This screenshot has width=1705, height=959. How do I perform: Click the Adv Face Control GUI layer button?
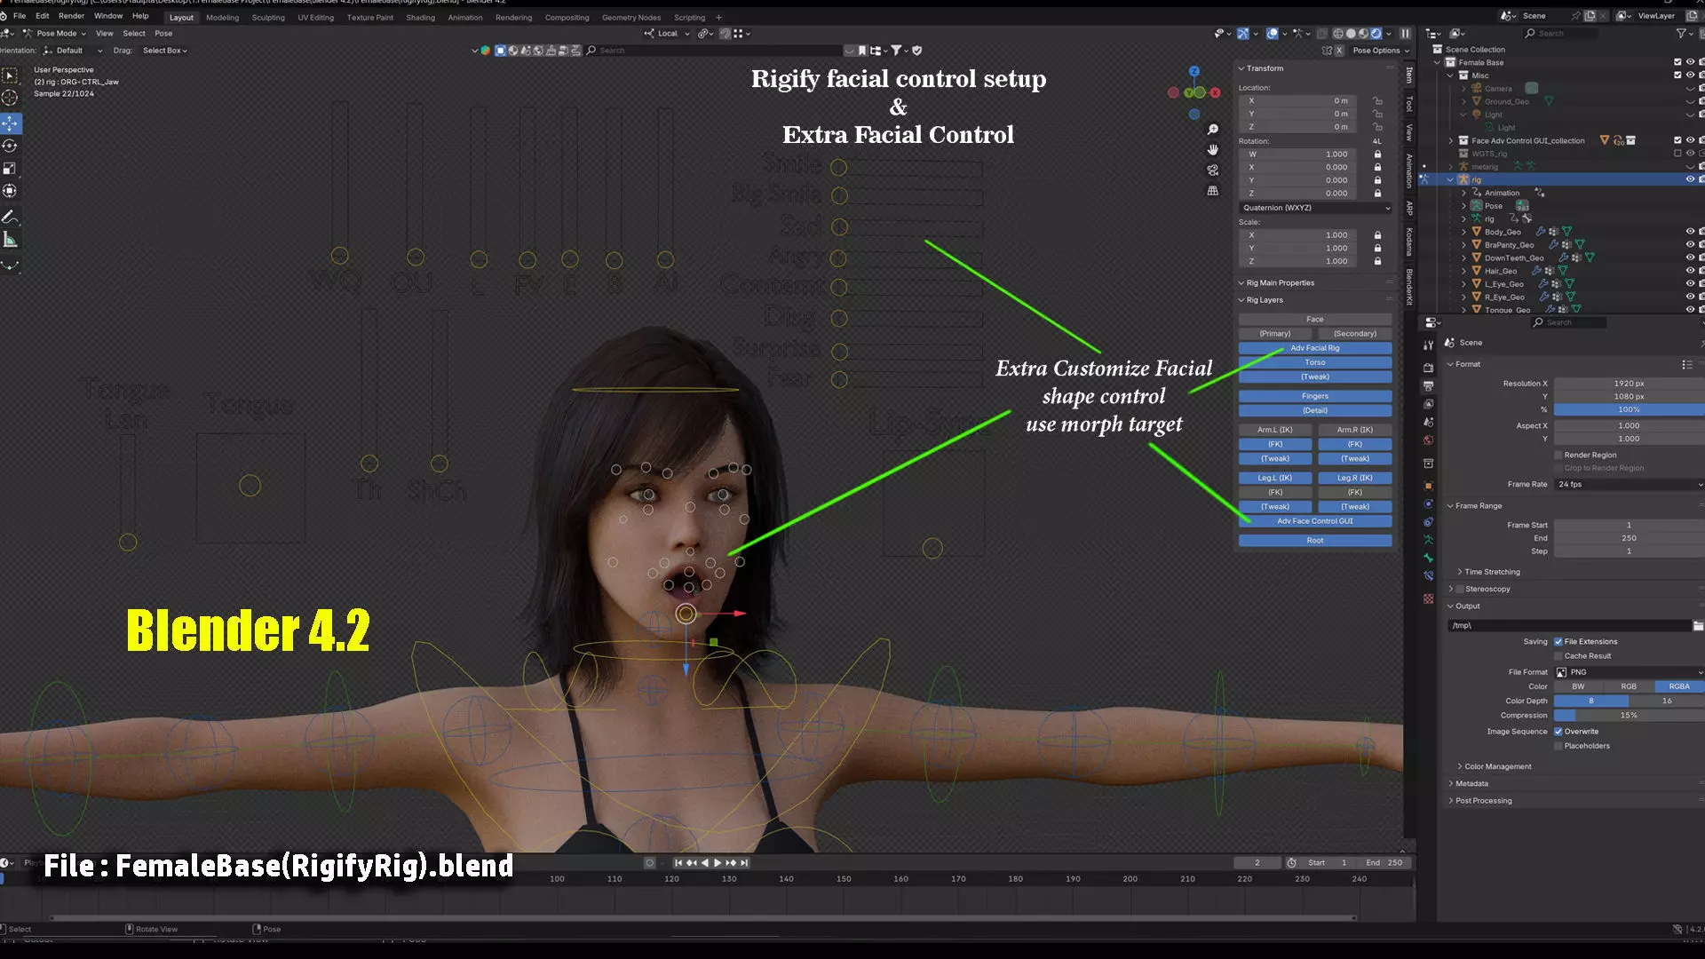[1315, 521]
